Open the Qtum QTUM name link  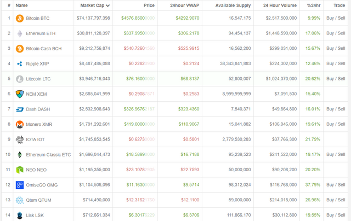38,200
